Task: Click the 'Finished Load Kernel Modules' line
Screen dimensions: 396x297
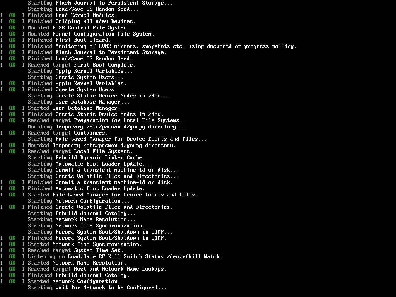Action: pos(59,15)
